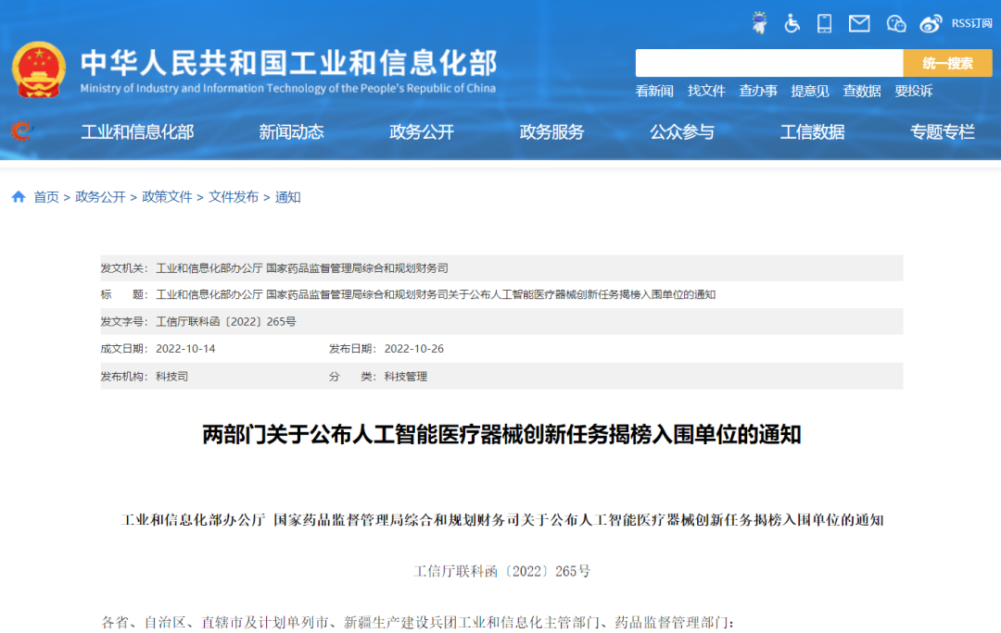
Task: Open the 找文件 quick link
Action: [x=706, y=92]
